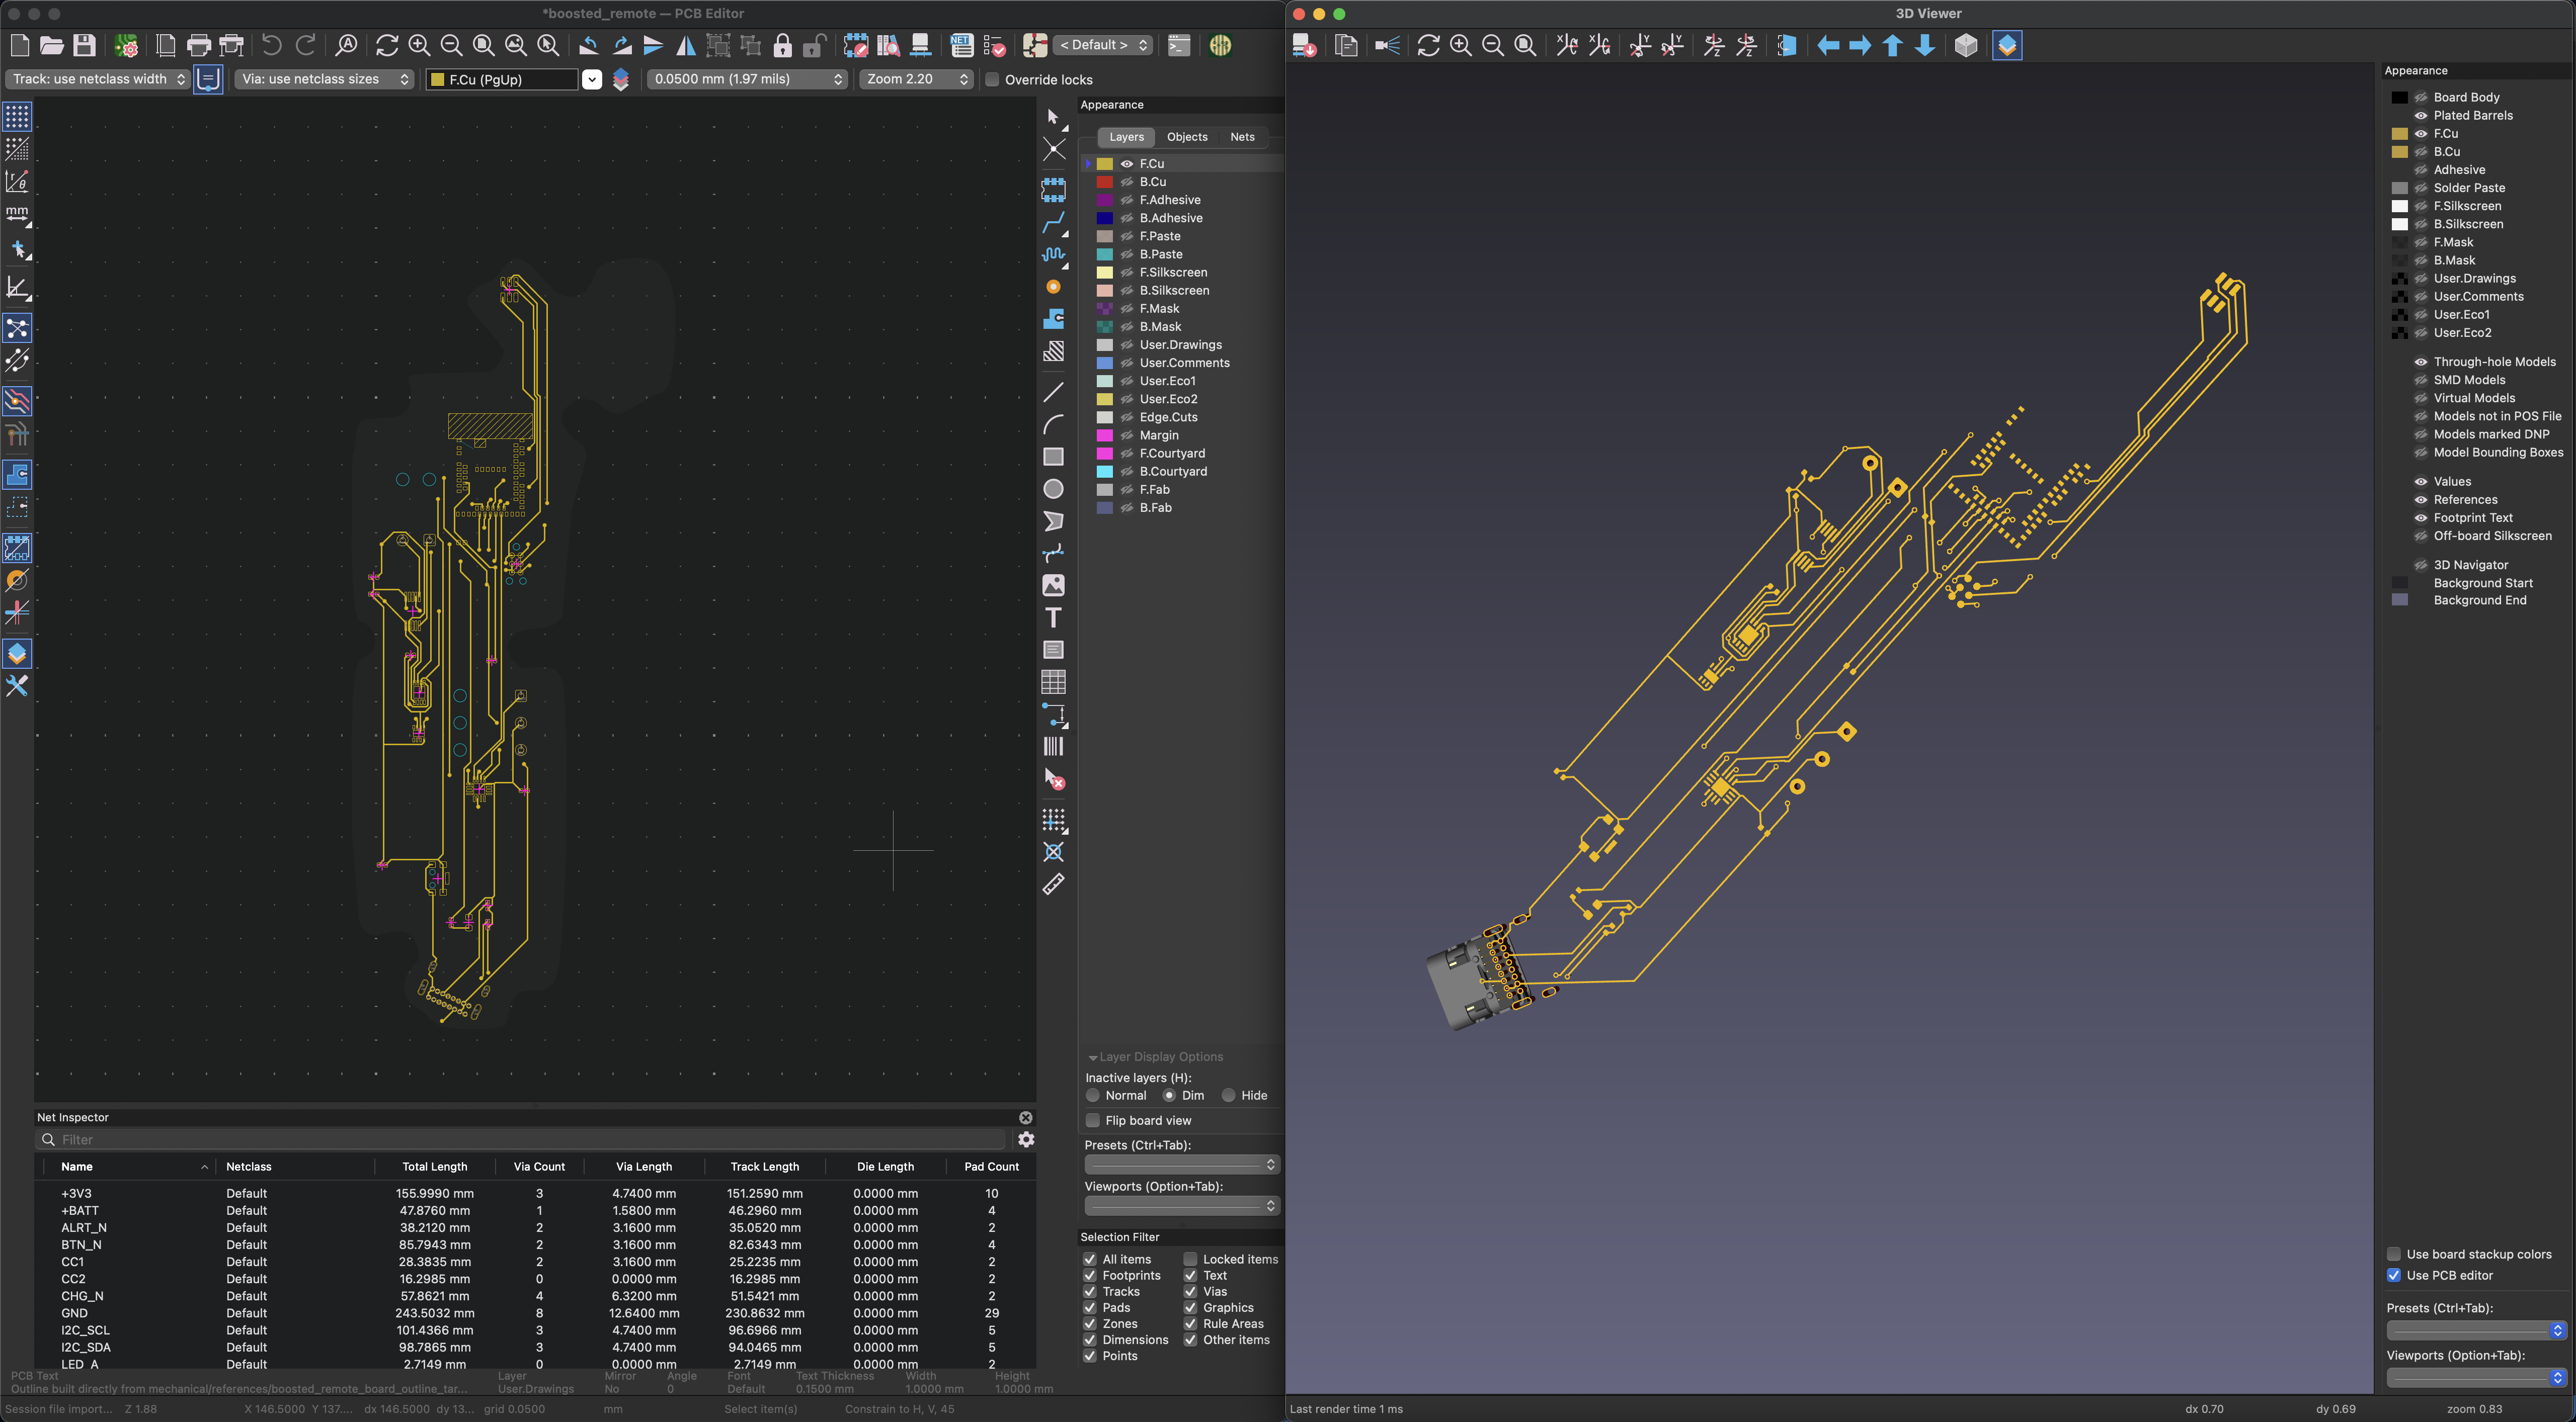Open the Print icon in toolbar
2576x1422 pixels.
coord(198,45)
